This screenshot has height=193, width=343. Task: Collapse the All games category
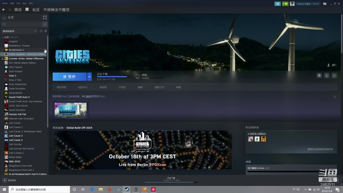tap(3, 37)
